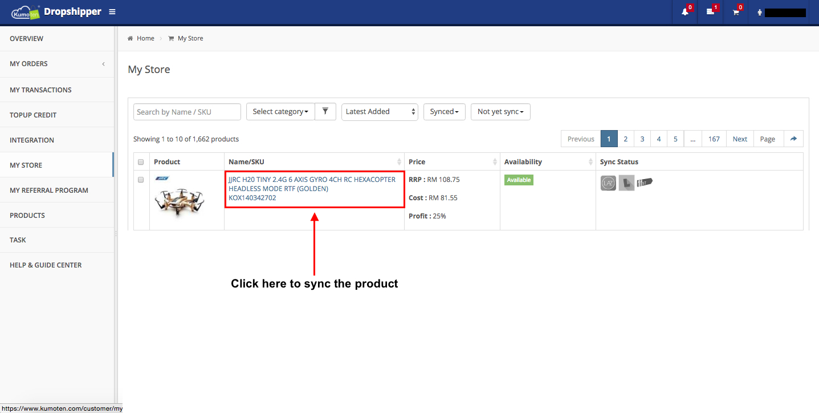Go to pagination page 5

click(x=675, y=139)
